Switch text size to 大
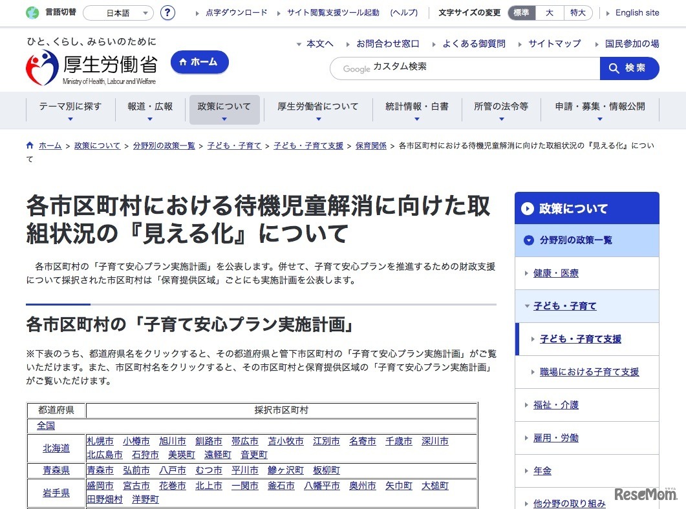 549,12
